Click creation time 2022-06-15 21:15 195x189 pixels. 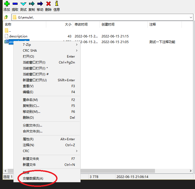point(115,36)
